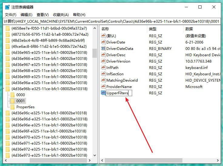Click the Properties subkey folder icon
Image resolution: width=223 pixels, height=166 pixels.
tap(13, 107)
